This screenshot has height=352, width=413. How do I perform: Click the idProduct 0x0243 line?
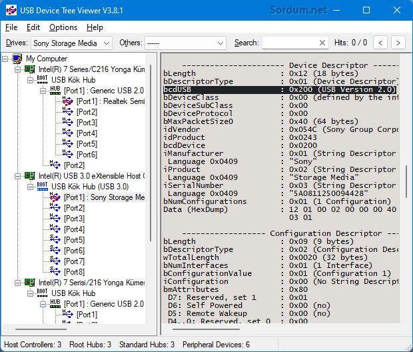pos(240,137)
